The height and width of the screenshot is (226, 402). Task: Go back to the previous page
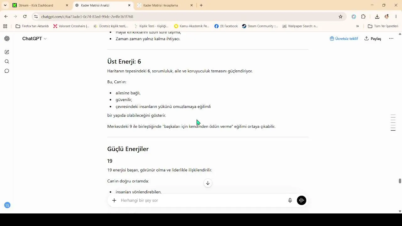pyautogui.click(x=6, y=17)
